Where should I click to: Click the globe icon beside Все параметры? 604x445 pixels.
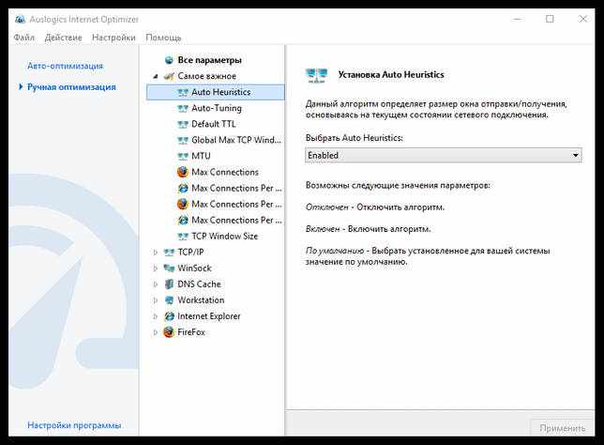point(169,60)
